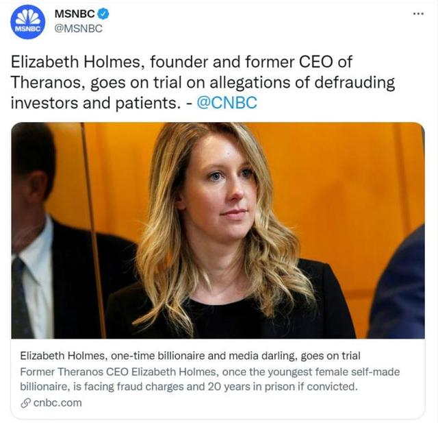Click the MSNBC peacock profile avatar
Viewport: 438px width, 423px height.
point(28,21)
